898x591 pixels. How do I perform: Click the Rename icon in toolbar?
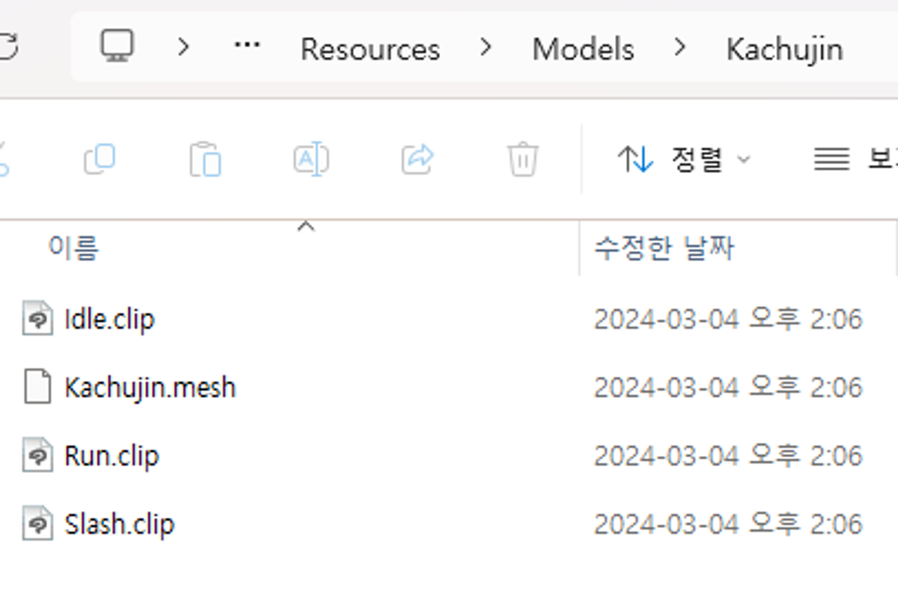[x=311, y=159]
